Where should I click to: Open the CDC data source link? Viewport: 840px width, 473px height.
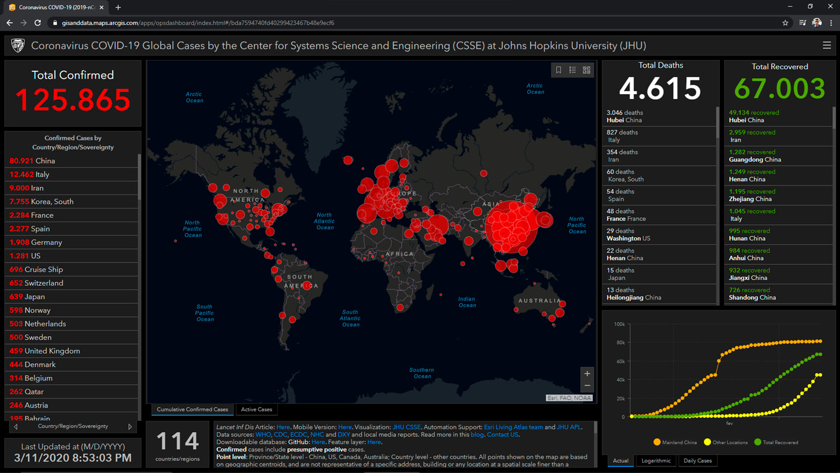tap(280, 435)
